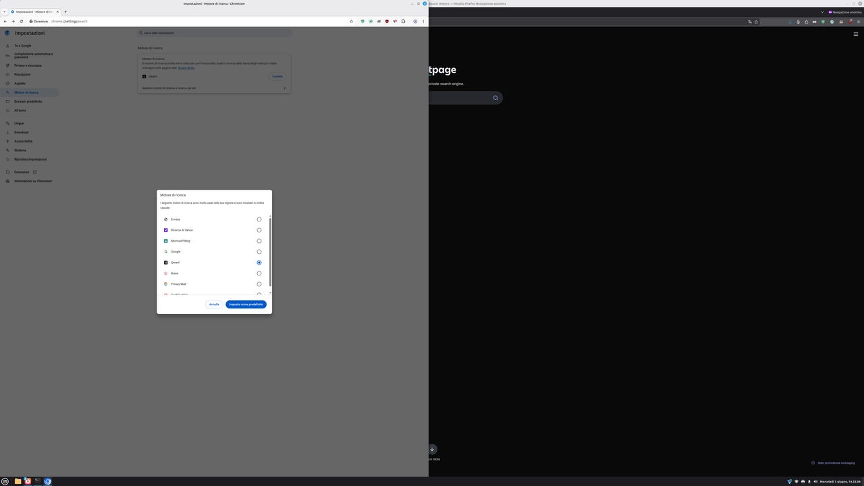Click the Google logo icon in list

click(x=165, y=252)
